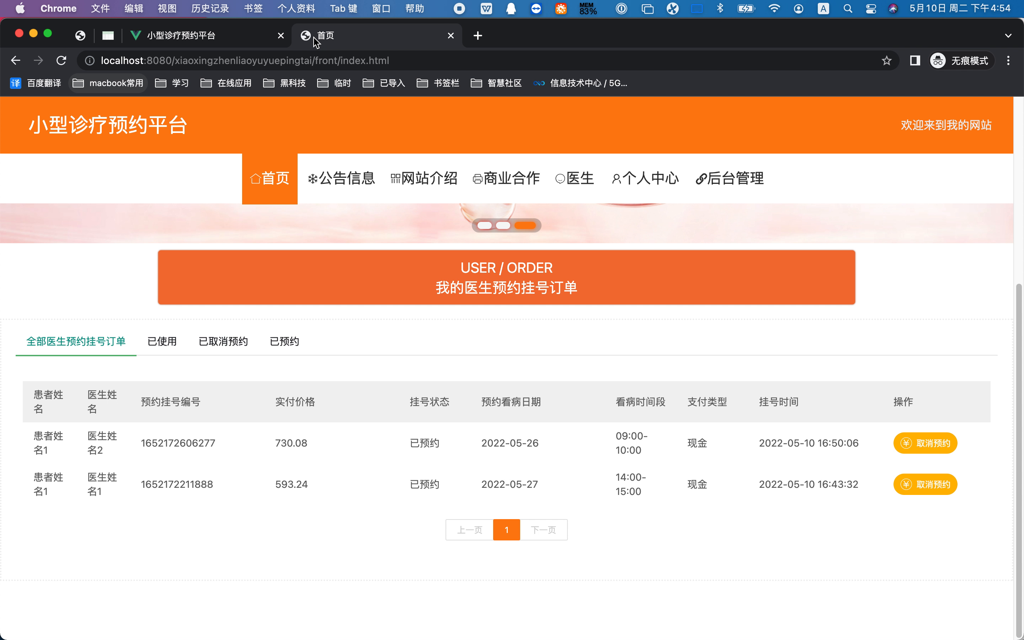Click 上一页 pagination button
Image resolution: width=1024 pixels, height=640 pixels.
click(470, 530)
